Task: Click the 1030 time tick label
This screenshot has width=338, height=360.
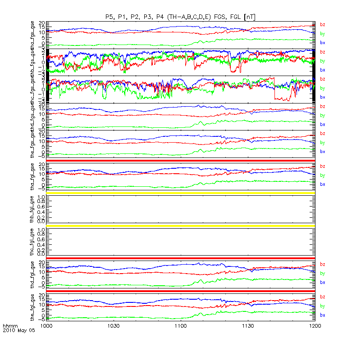Action: 114,326
